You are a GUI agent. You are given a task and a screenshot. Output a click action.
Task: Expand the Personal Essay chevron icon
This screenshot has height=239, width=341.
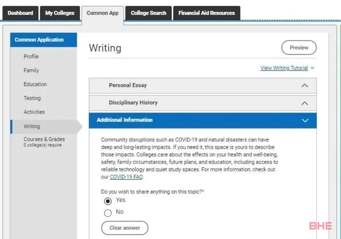(x=305, y=85)
